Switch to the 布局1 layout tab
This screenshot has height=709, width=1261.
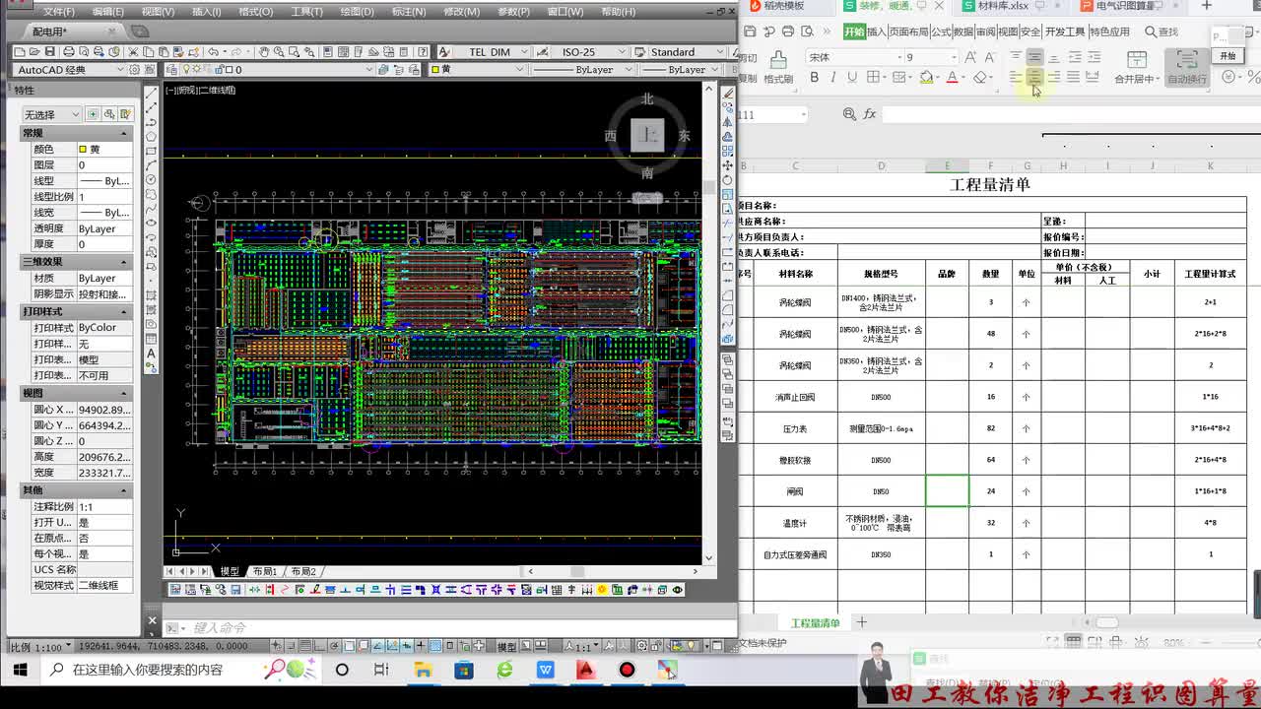[264, 571]
